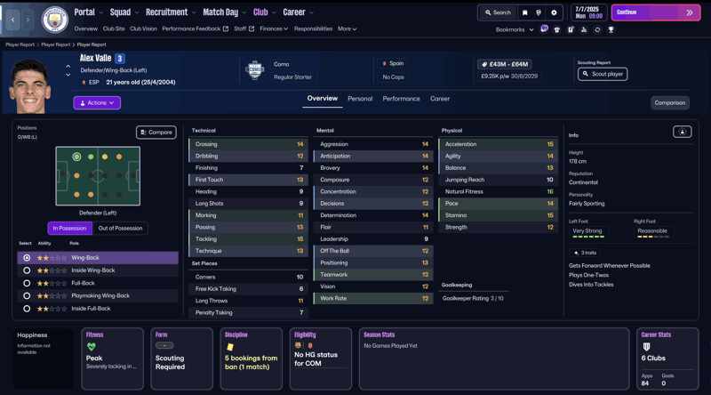This screenshot has width=711, height=395.
Task: Click the Eligibility flag icons
Action: pyautogui.click(x=304, y=345)
